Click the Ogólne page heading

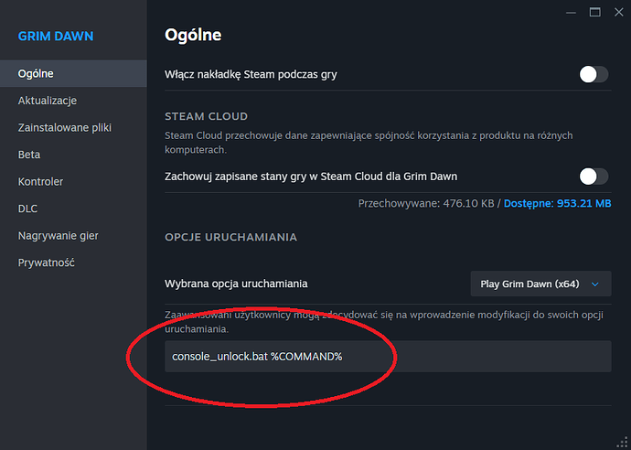[x=193, y=35]
